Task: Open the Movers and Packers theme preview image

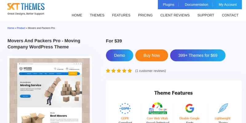Action: pyautogui.click(x=50, y=91)
